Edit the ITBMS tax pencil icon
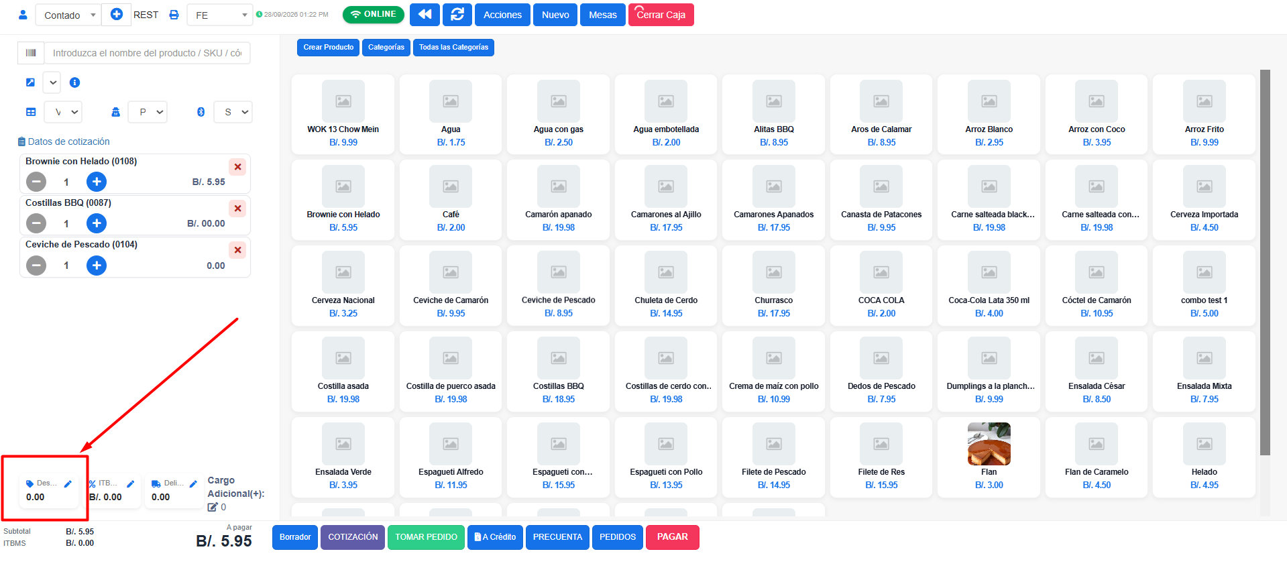This screenshot has height=576, width=1287. [131, 483]
